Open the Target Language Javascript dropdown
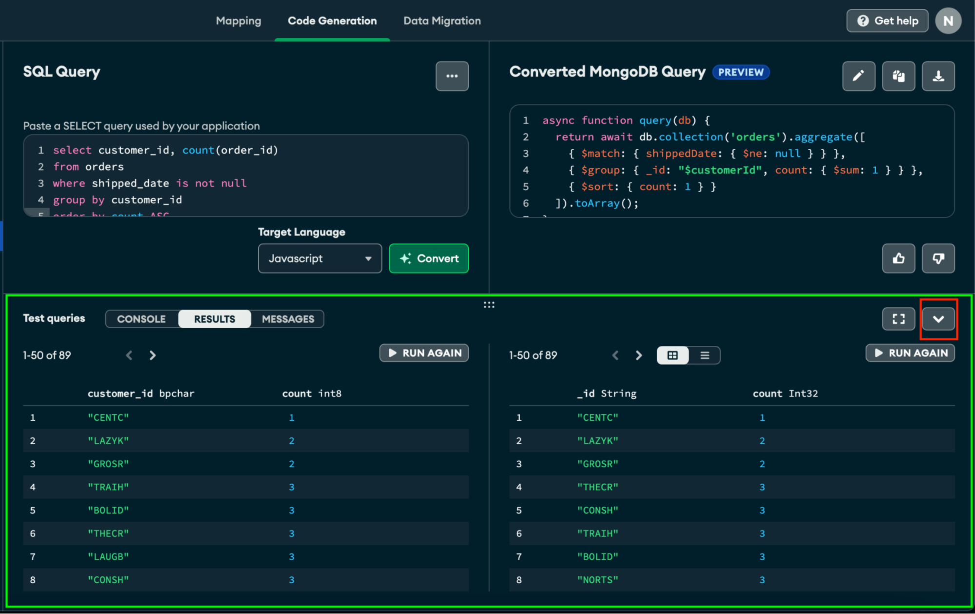 (319, 258)
